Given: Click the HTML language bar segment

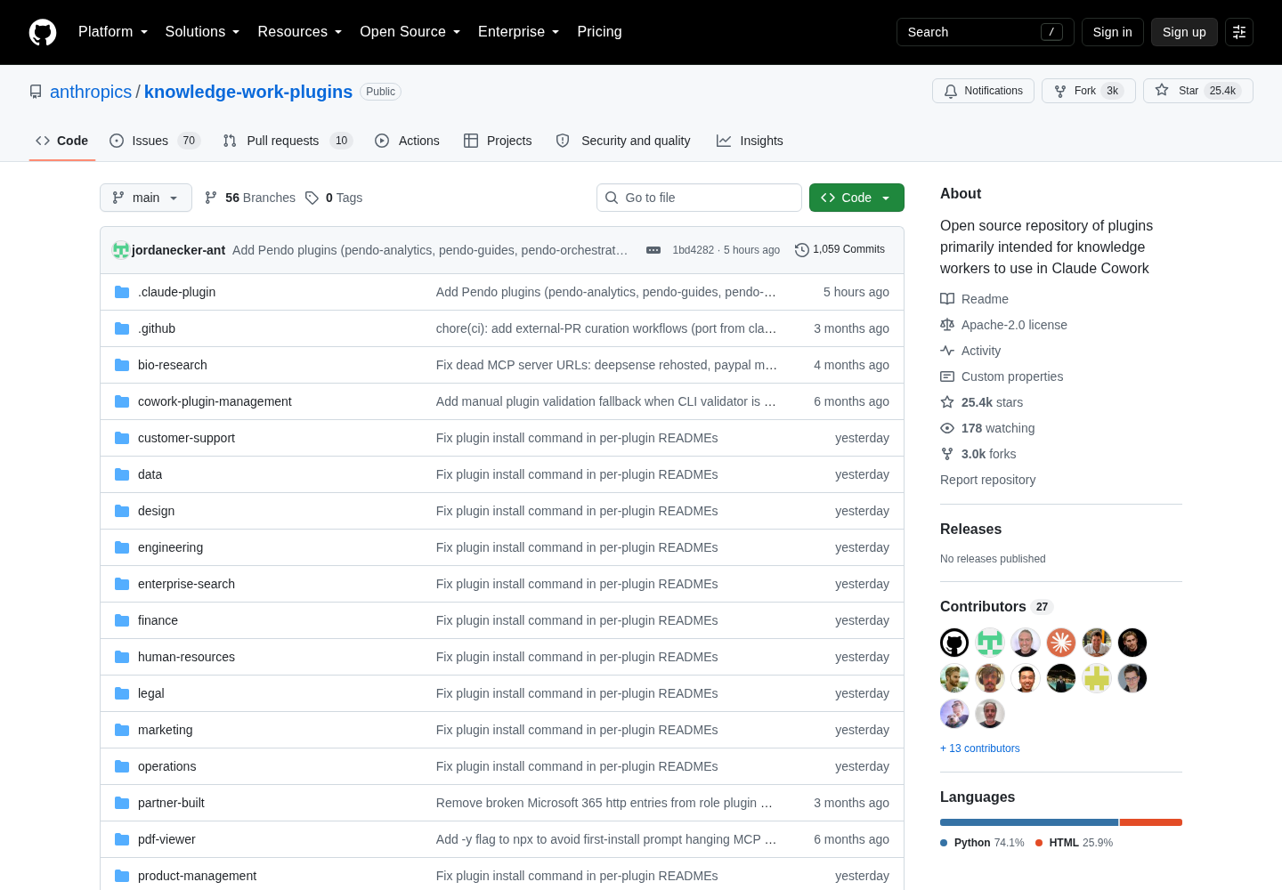Looking at the screenshot, I should 1151,822.
